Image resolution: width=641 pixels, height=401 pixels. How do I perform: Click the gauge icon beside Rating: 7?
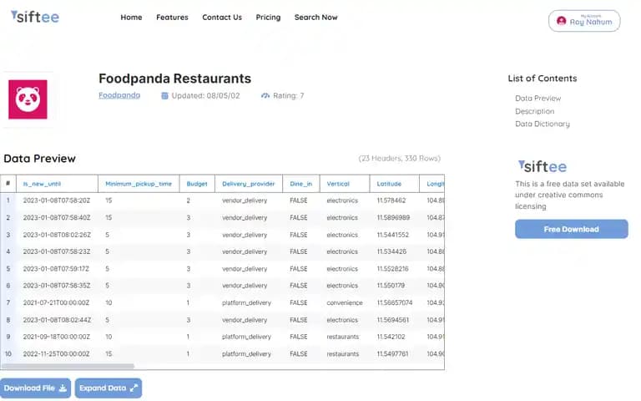click(x=265, y=96)
